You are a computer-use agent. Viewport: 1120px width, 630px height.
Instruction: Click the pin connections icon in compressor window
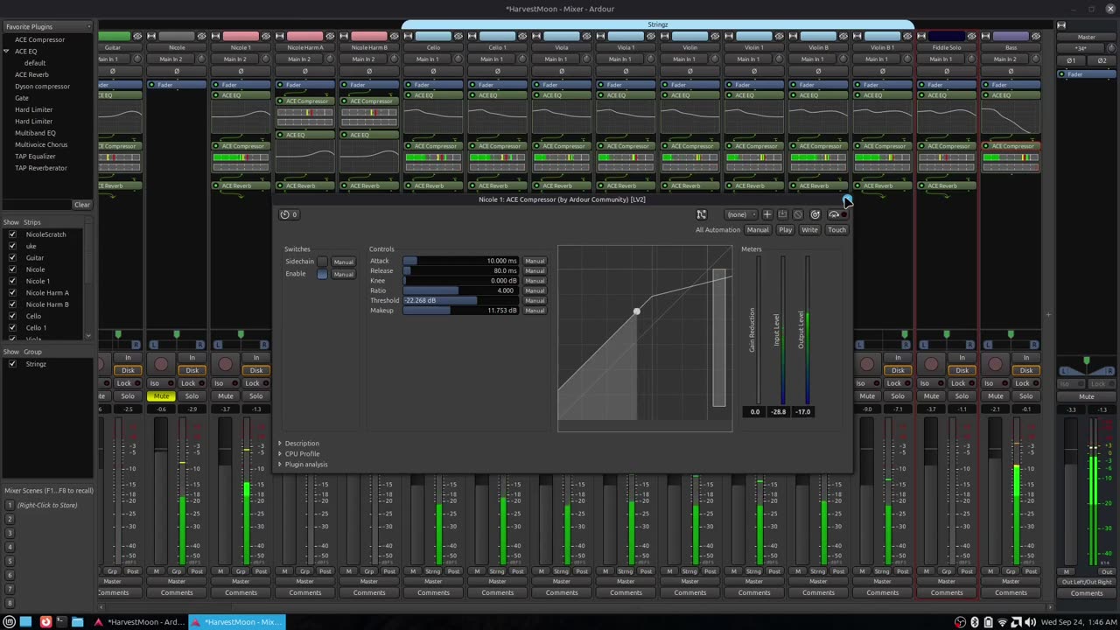click(x=701, y=214)
